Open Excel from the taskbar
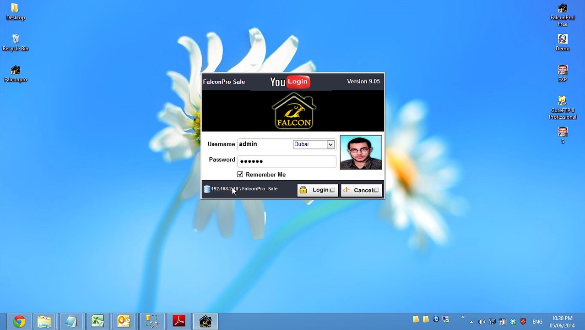Image resolution: width=585 pixels, height=330 pixels. pos(97,321)
